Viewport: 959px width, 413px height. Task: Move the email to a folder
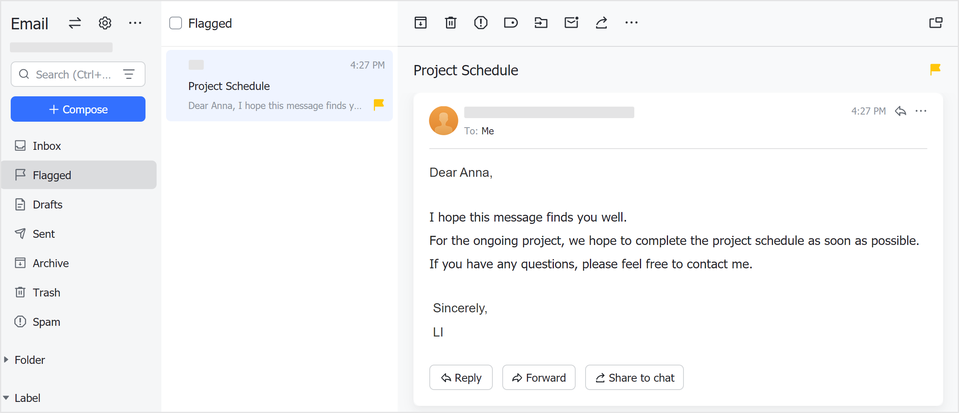(x=541, y=23)
